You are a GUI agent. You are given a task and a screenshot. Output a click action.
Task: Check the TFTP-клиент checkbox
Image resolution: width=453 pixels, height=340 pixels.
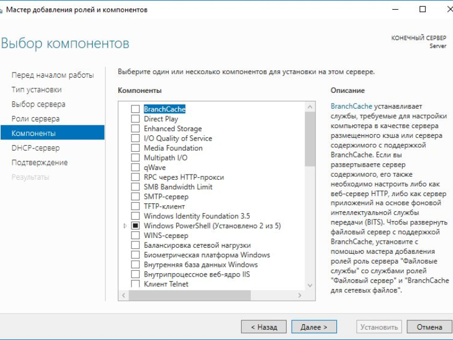(135, 206)
